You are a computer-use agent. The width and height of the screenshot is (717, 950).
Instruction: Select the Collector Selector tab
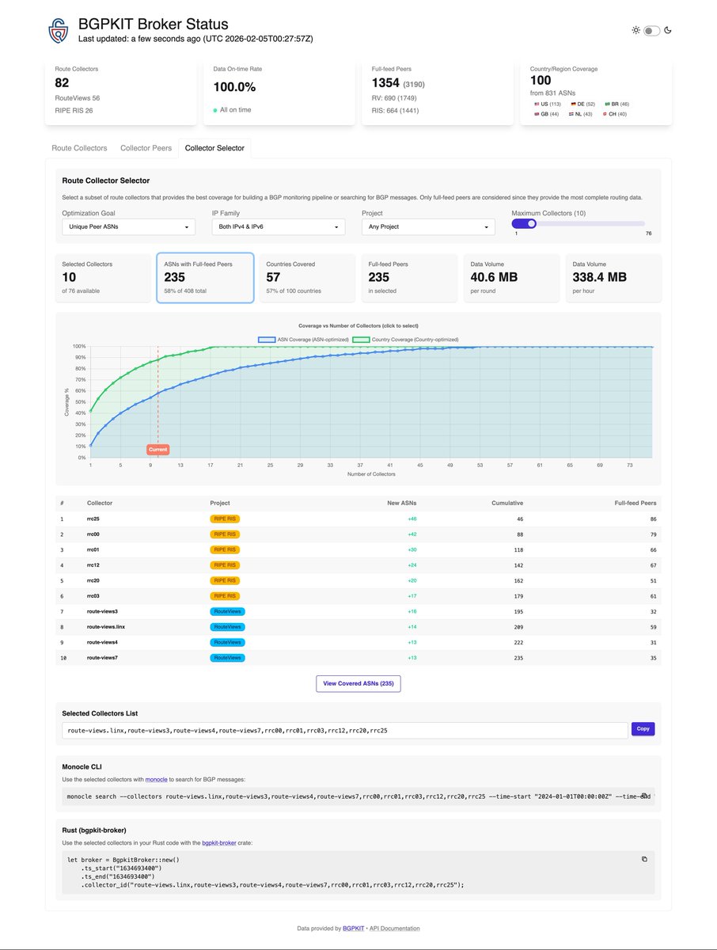pyautogui.click(x=214, y=148)
